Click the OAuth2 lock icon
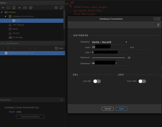The height and width of the screenshot is (127, 162). (x=10, y=33)
